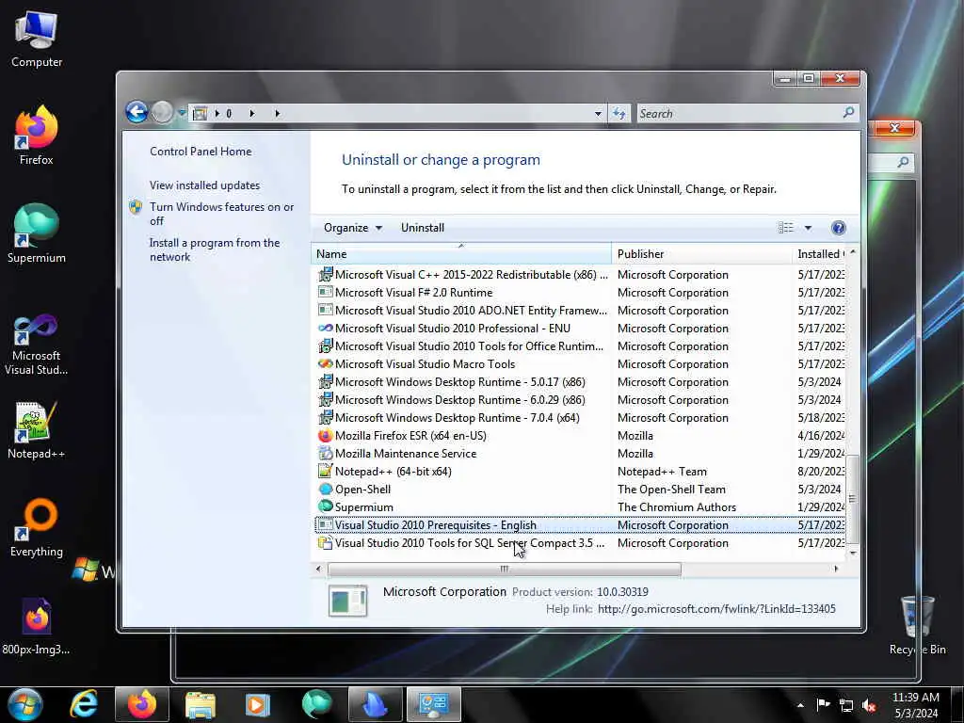Select the Microsoft Visual Studio desktop shortcut

coord(37,345)
